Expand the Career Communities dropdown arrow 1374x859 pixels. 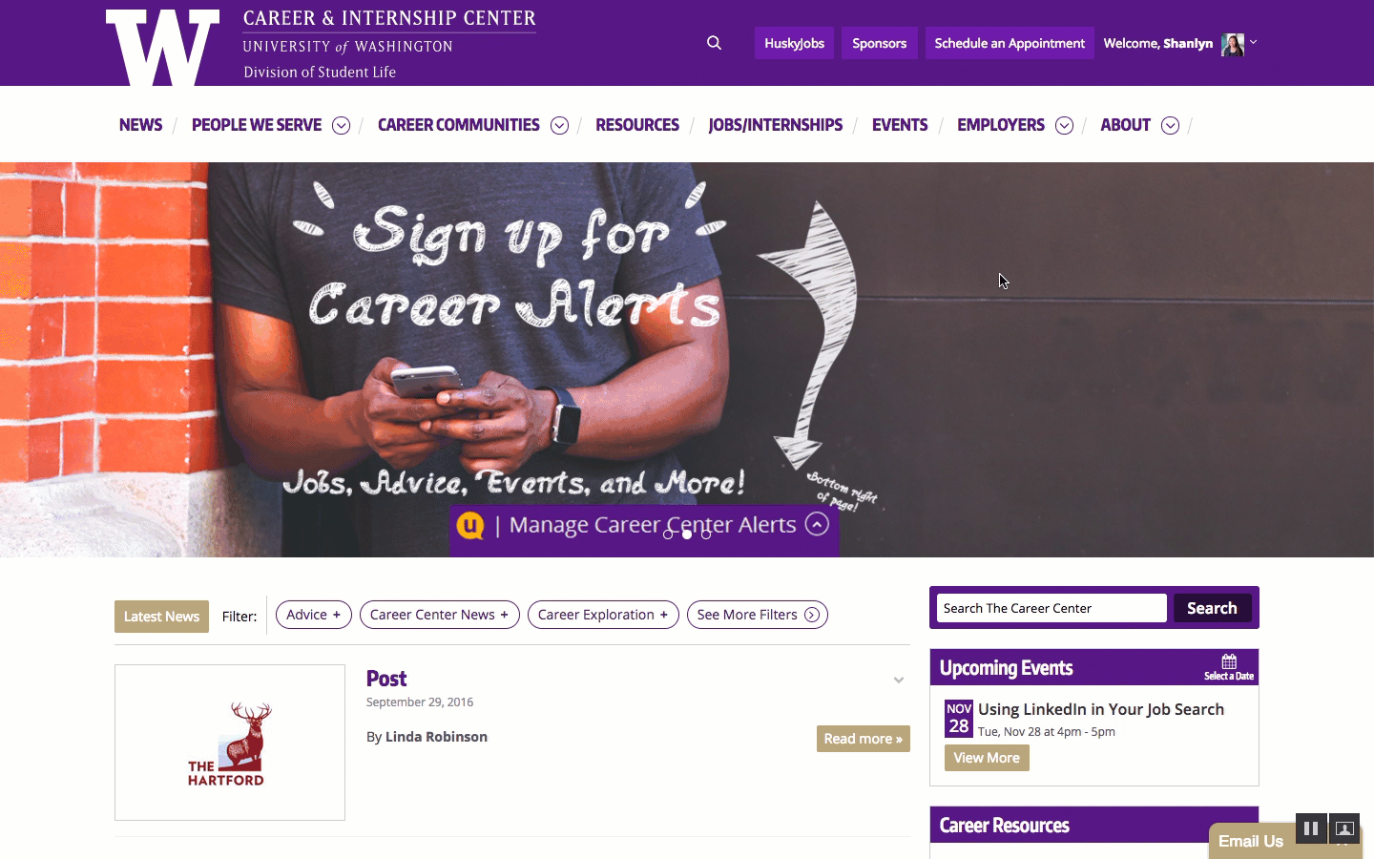(x=560, y=126)
